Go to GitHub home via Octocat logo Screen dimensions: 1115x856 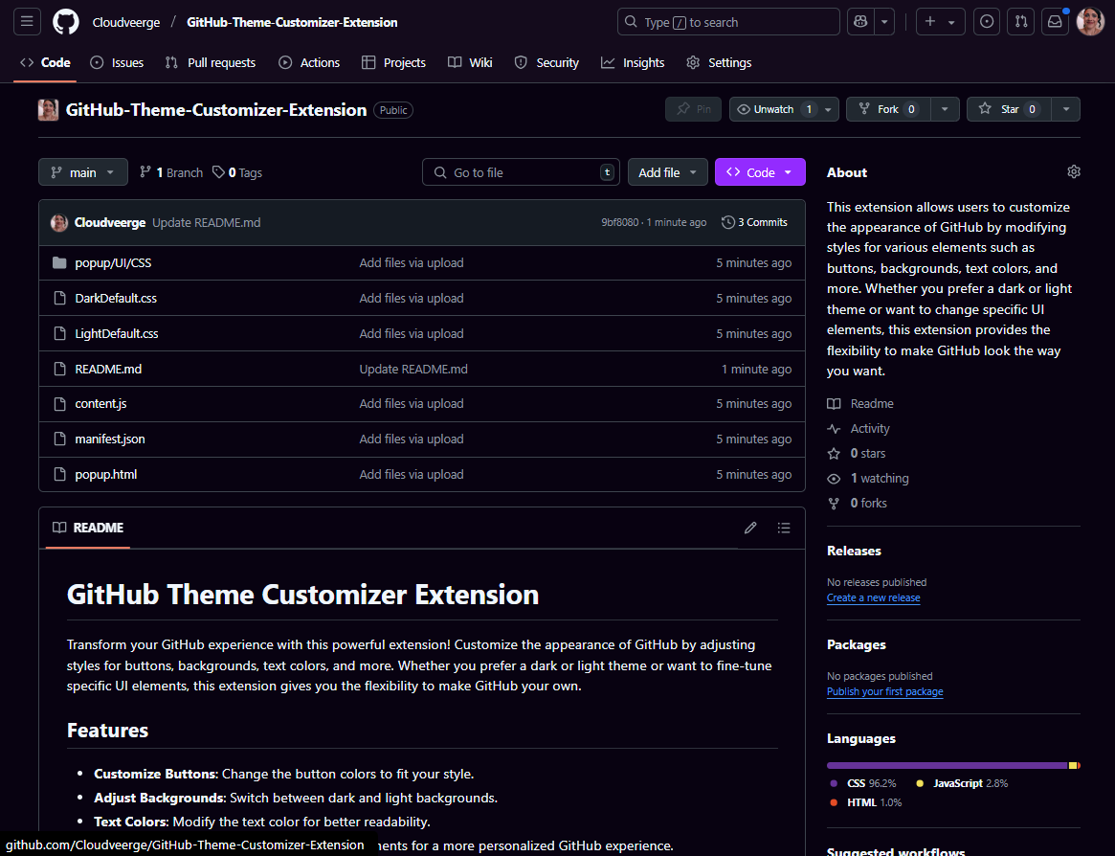click(65, 22)
